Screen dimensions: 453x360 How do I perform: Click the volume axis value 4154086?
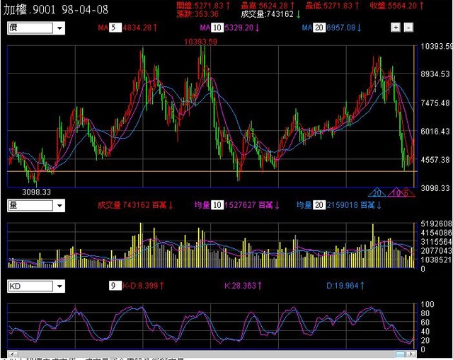436,233
